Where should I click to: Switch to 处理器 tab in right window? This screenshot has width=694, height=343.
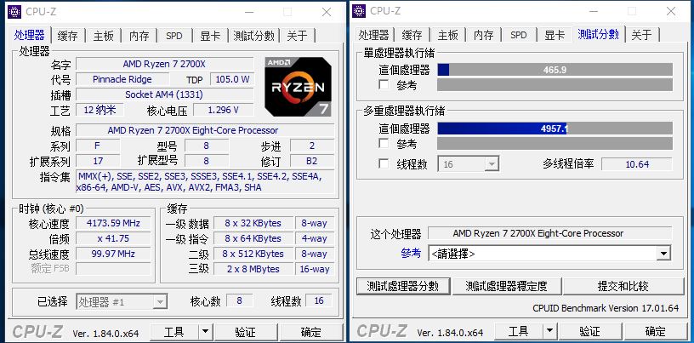(x=374, y=36)
